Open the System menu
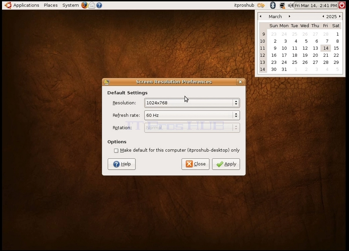Screen dimensions: 349x251 click(70, 5)
